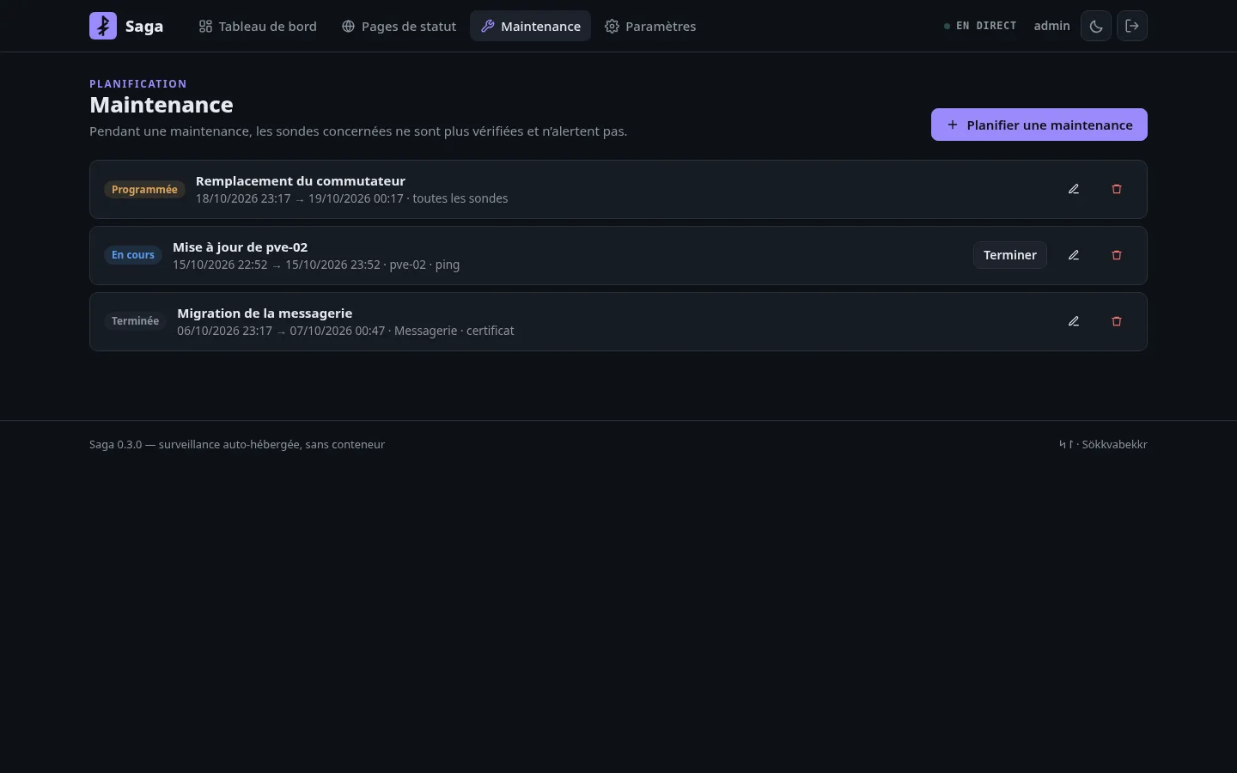
Task: Click the schedule line ending in Messagerie · certificat
Action: tap(345, 331)
